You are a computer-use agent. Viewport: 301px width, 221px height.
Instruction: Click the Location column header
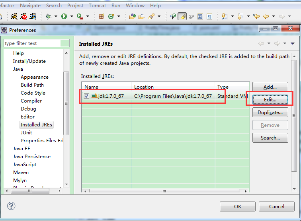[173, 87]
